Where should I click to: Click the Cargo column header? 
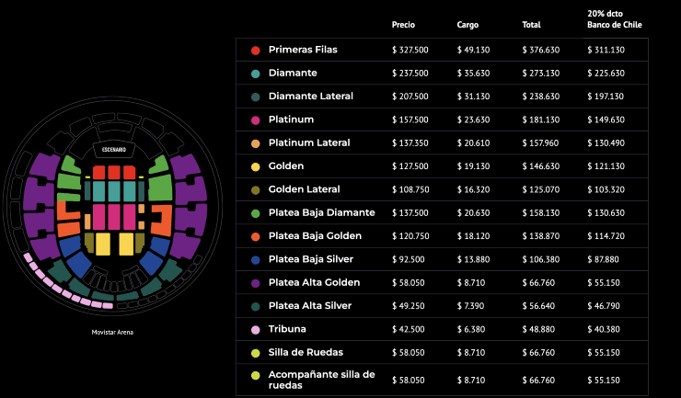click(x=467, y=25)
